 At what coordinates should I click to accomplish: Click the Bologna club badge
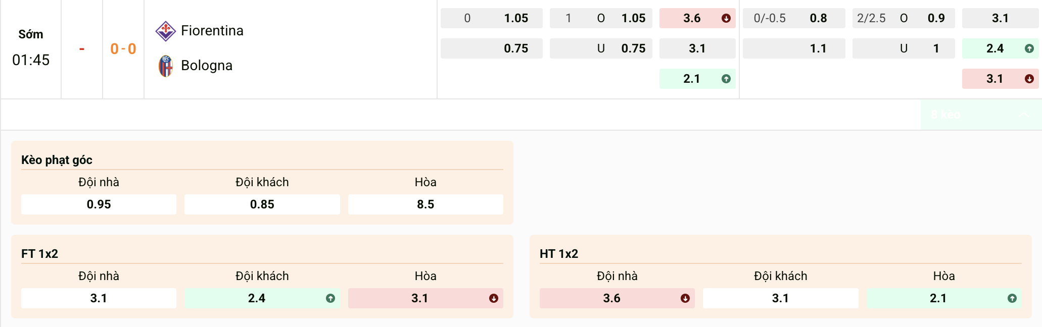click(x=167, y=65)
